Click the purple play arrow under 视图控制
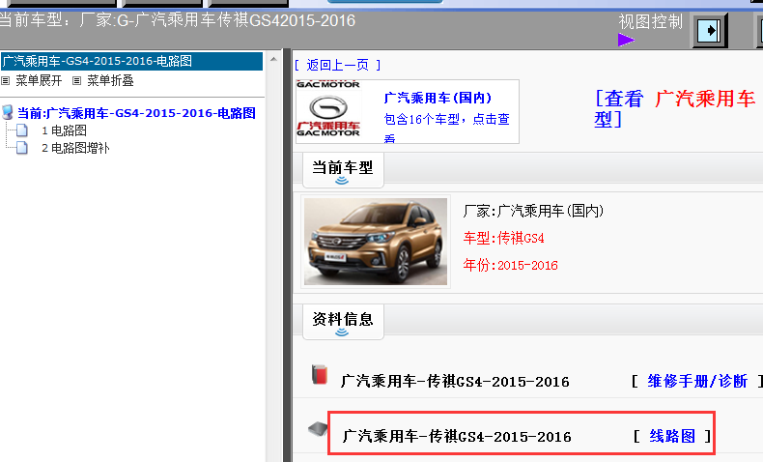Image resolution: width=763 pixels, height=462 pixels. (x=626, y=40)
